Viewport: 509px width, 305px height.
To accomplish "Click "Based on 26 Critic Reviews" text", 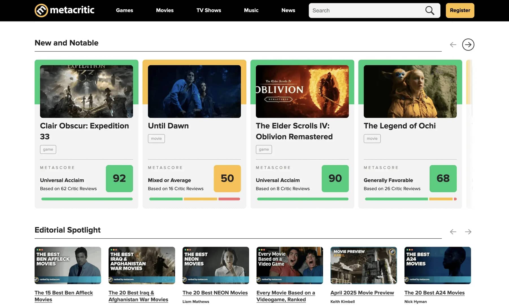I will (x=392, y=189).
